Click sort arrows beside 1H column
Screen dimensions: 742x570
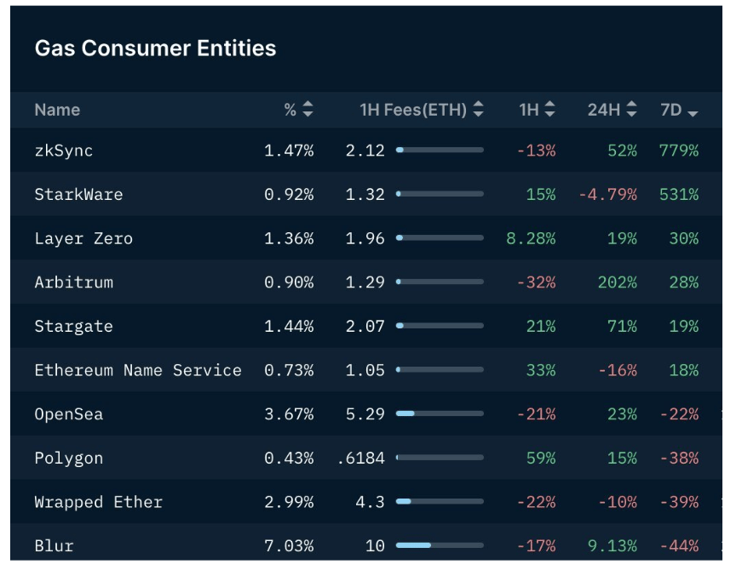(x=549, y=110)
